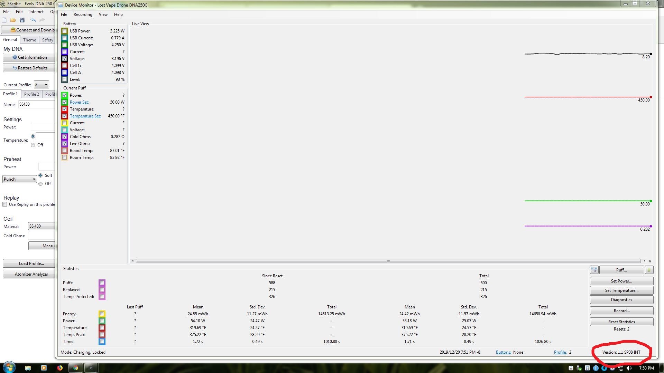
Task: Enable the USB Power graph checkbox
Action: tap(65, 31)
